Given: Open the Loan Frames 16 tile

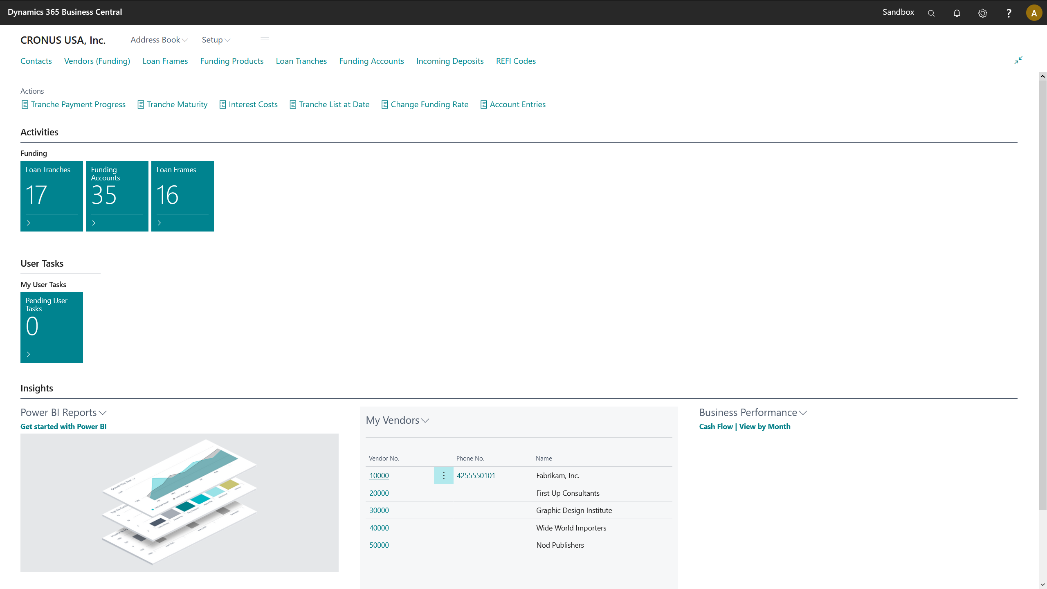Looking at the screenshot, I should tap(182, 196).
